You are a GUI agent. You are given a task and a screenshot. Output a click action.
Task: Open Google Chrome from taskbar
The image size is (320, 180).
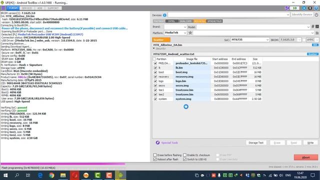51,175
